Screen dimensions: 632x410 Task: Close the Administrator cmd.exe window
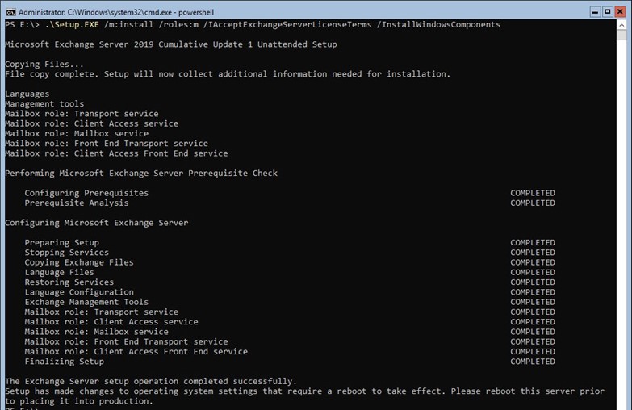pyautogui.click(x=620, y=11)
